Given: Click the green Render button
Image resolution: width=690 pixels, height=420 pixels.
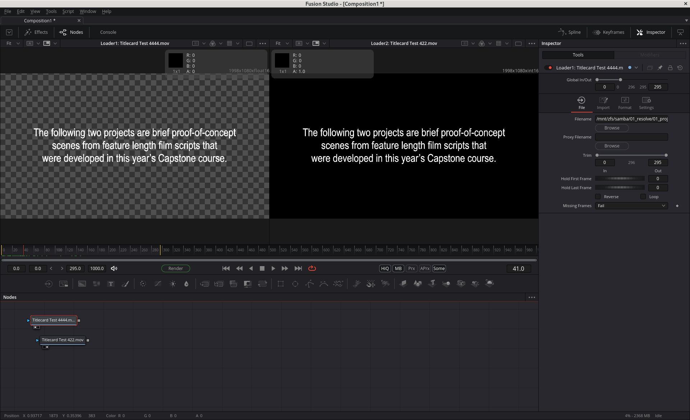Looking at the screenshot, I should (x=175, y=269).
